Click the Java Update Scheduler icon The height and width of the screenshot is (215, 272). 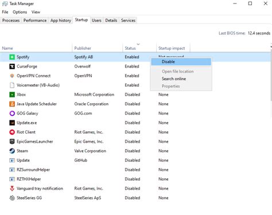(x=12, y=104)
